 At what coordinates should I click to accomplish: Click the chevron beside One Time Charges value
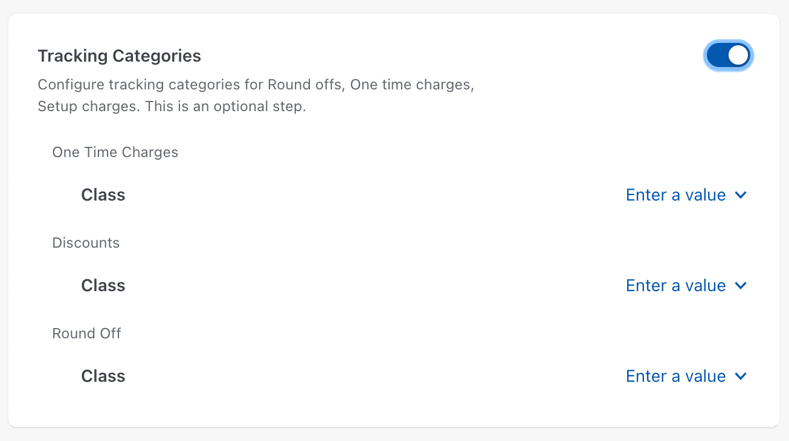pyautogui.click(x=741, y=195)
